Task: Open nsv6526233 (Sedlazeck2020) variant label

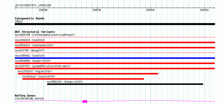Action: 34,45
